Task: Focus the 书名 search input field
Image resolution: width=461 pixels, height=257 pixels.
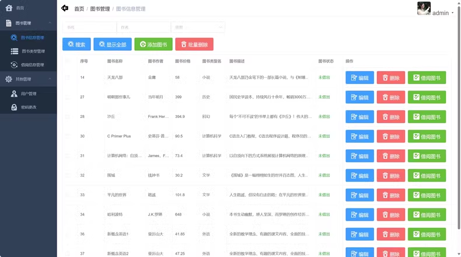Action: (89, 27)
